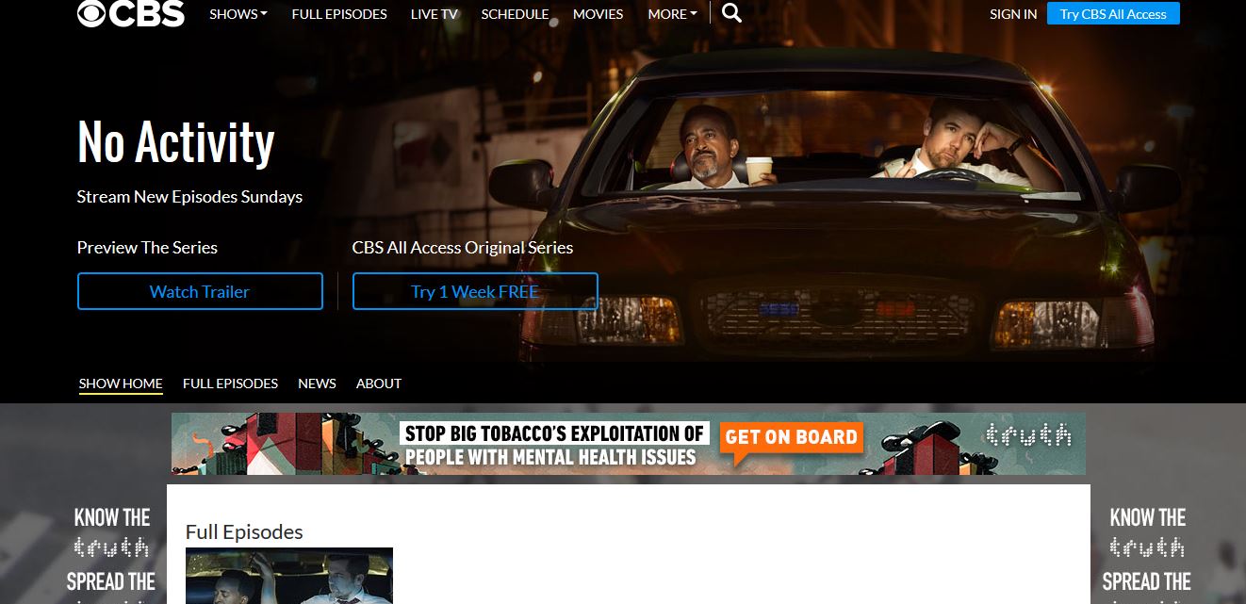Click the Preview The Series label
Screen dimensions: 1246x604
[147, 248]
